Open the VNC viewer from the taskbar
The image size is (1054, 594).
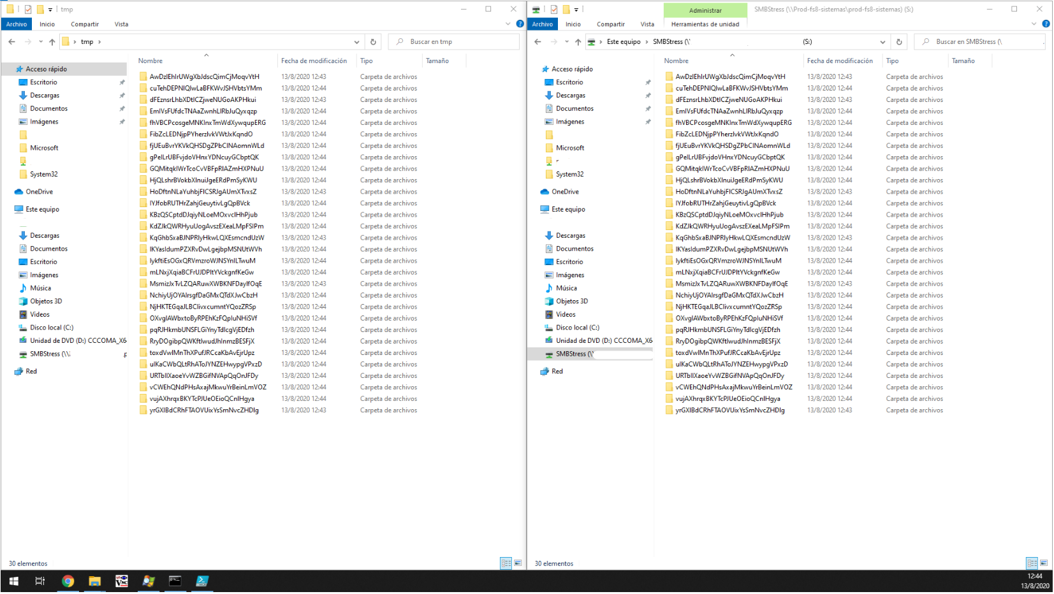(122, 581)
